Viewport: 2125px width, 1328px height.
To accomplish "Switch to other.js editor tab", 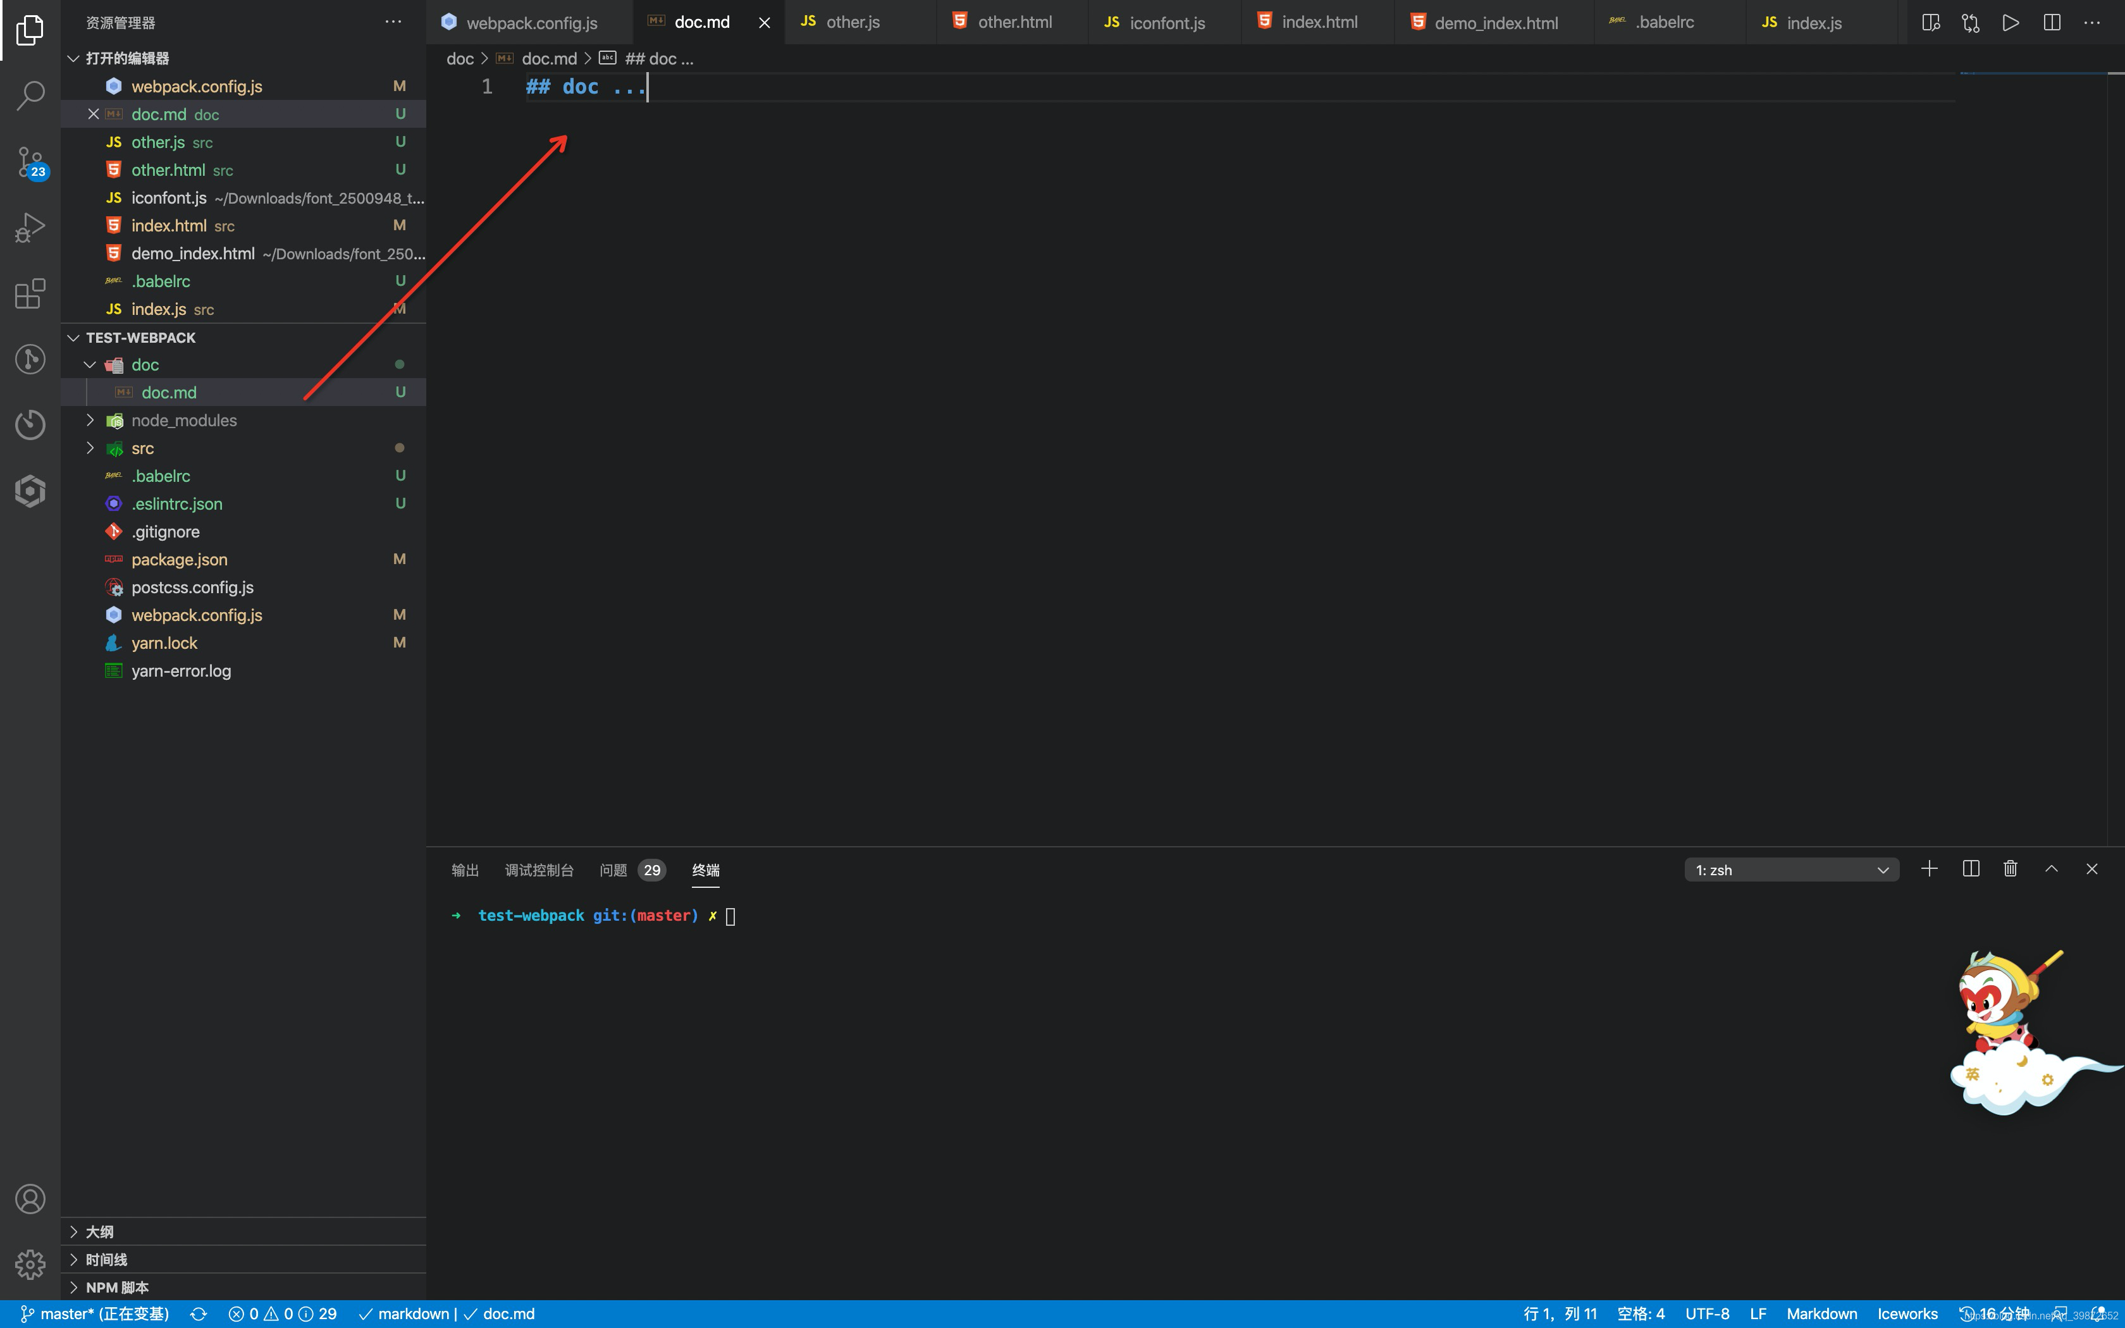I will coord(861,23).
